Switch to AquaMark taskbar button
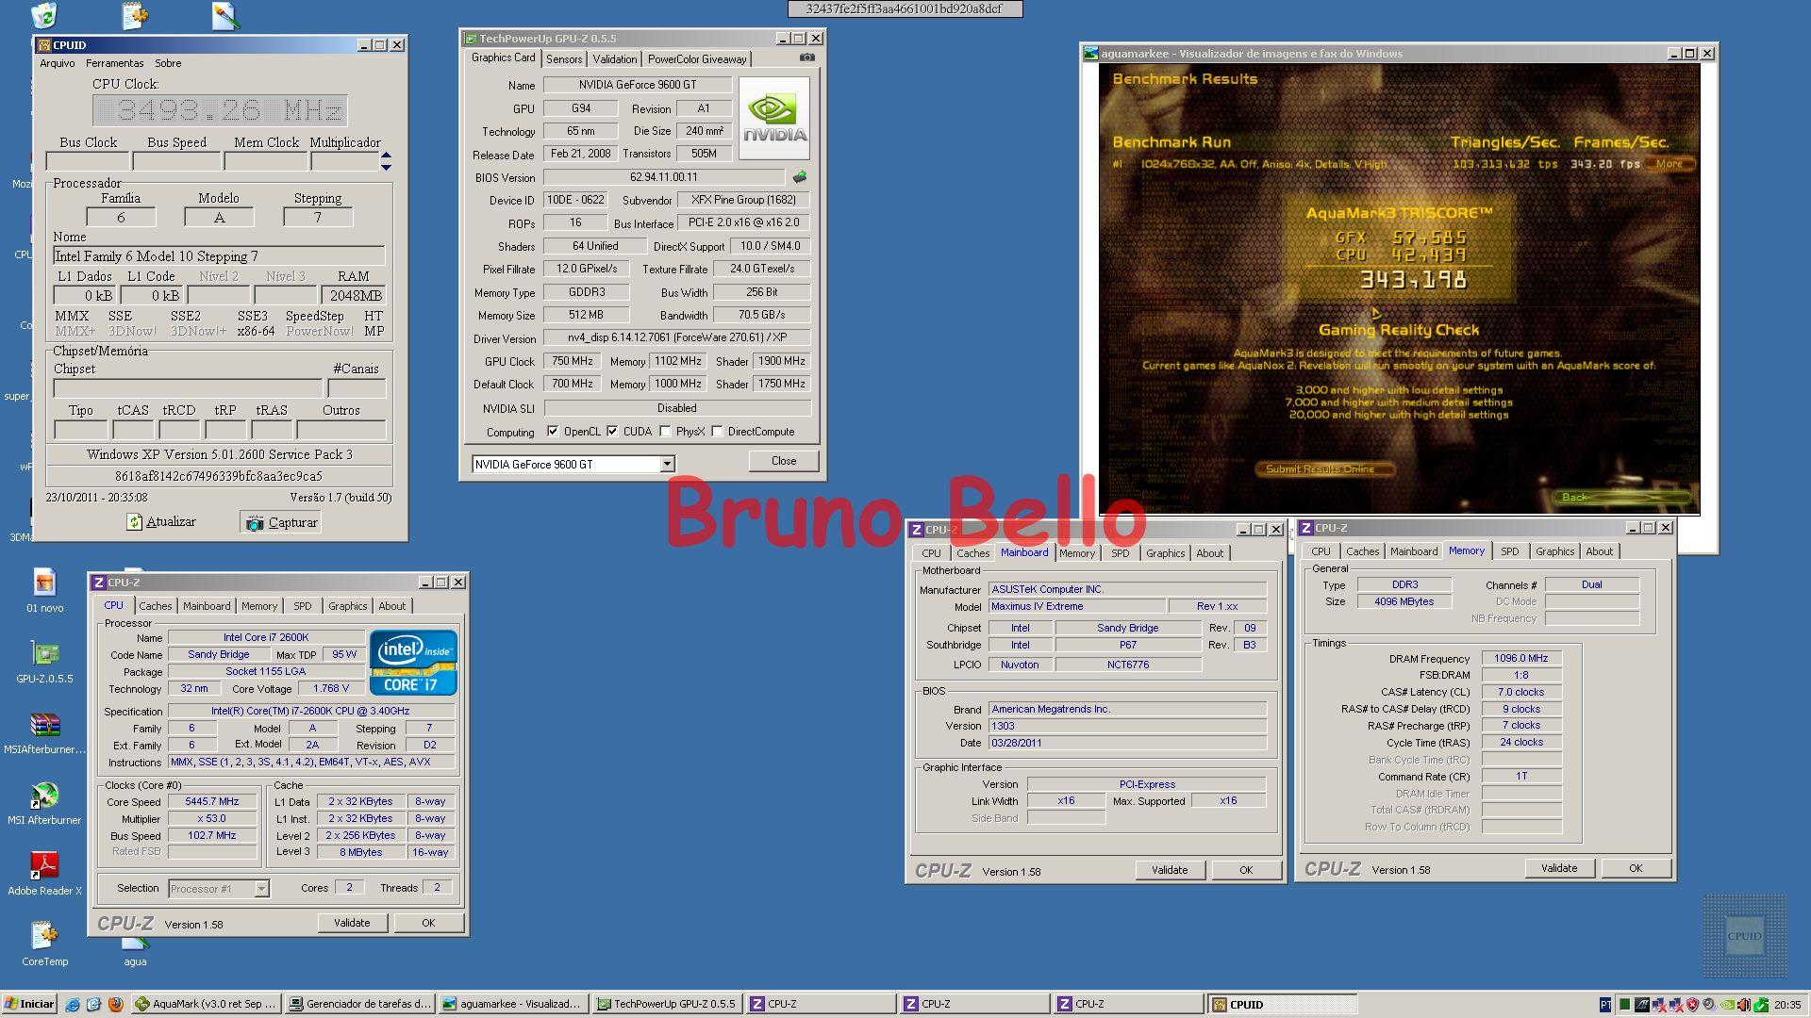The width and height of the screenshot is (1811, 1018). tap(206, 1004)
